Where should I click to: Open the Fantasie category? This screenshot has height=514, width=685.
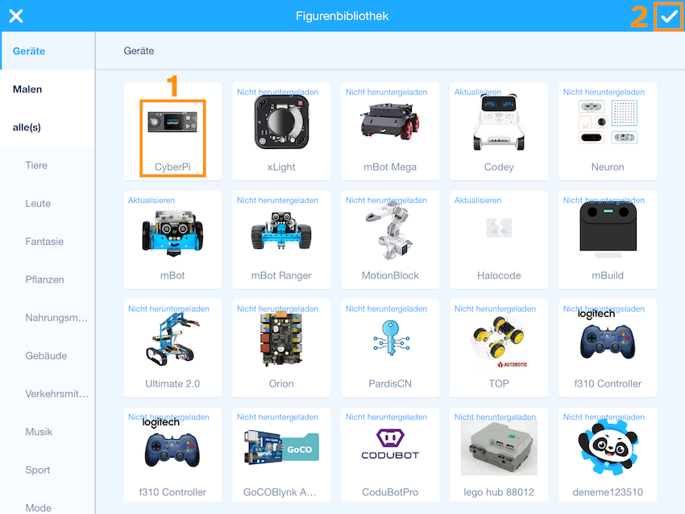coord(44,241)
